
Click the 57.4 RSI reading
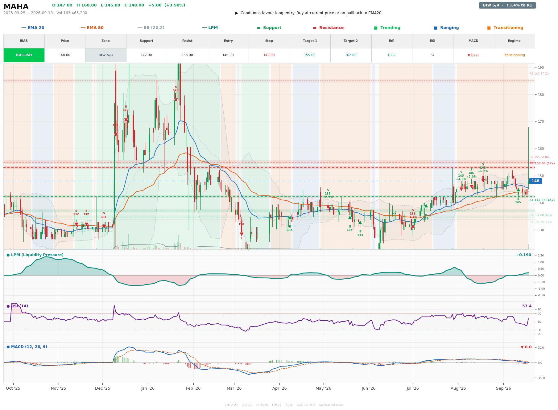[x=527, y=306]
